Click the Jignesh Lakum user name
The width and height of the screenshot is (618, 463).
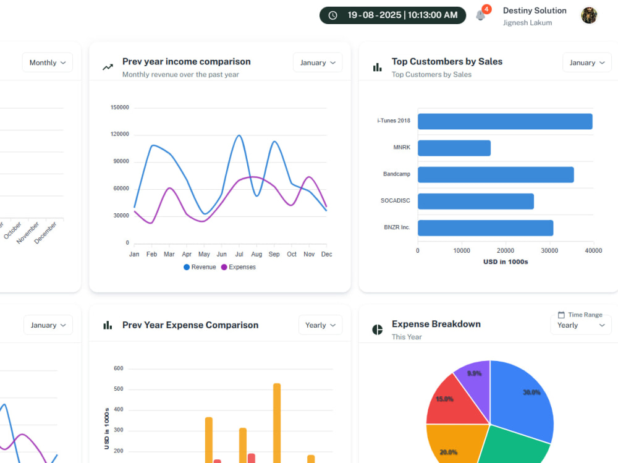click(527, 23)
